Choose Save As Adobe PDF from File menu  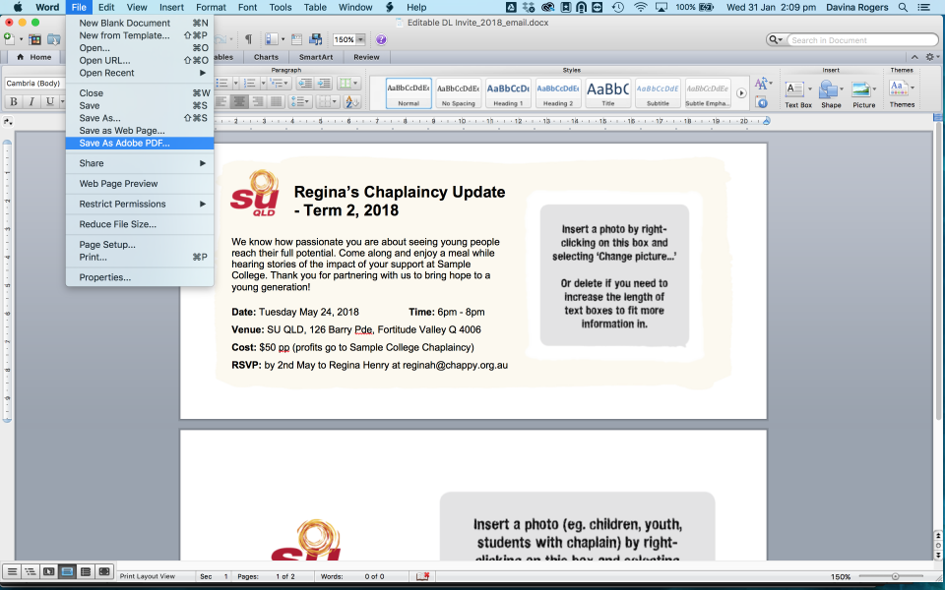139,144
